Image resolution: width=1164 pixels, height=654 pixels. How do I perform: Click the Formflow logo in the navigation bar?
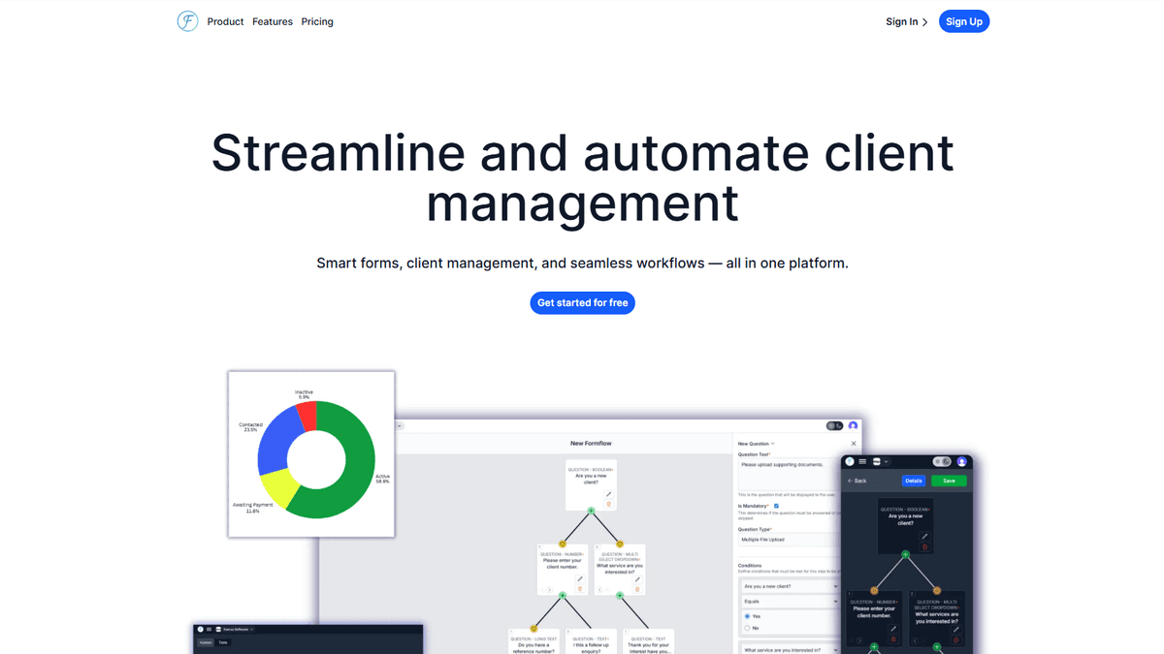(x=187, y=20)
